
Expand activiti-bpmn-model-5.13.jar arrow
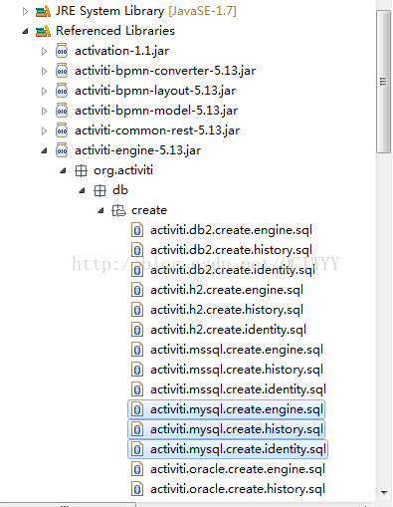[44, 111]
